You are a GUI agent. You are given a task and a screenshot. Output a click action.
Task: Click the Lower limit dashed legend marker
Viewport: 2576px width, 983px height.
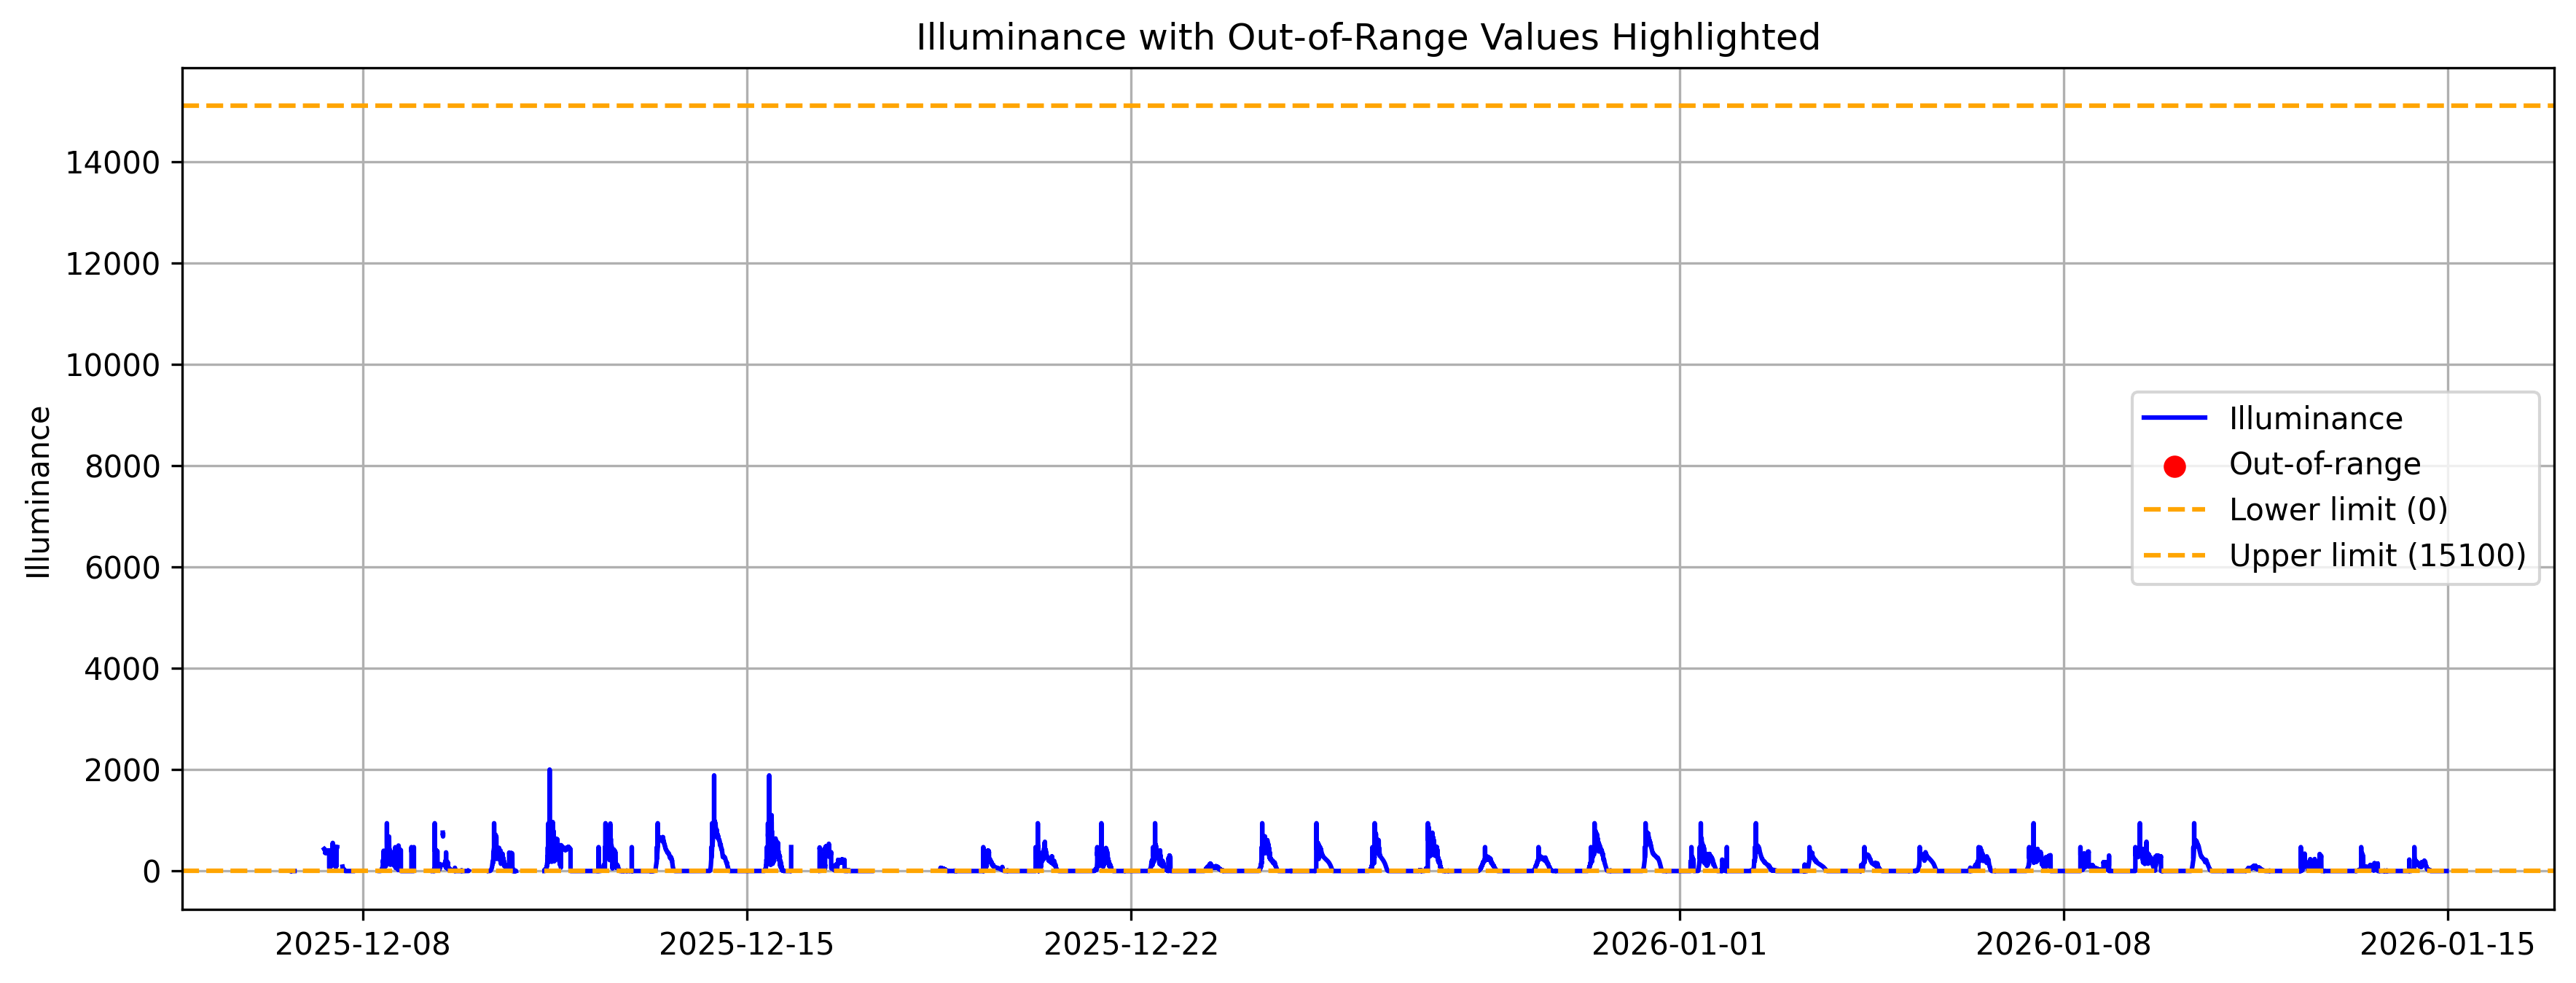pyautogui.click(x=2173, y=510)
